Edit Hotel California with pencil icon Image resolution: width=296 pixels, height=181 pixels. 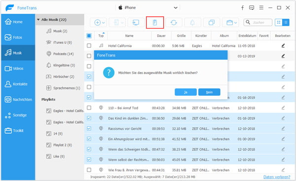pyautogui.click(x=283, y=46)
